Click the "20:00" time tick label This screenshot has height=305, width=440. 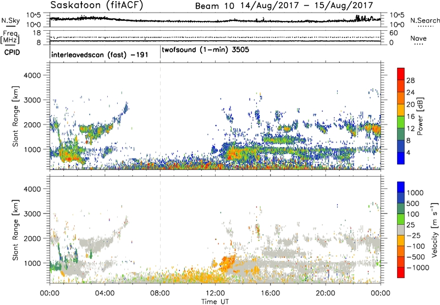pyautogui.click(x=326, y=293)
